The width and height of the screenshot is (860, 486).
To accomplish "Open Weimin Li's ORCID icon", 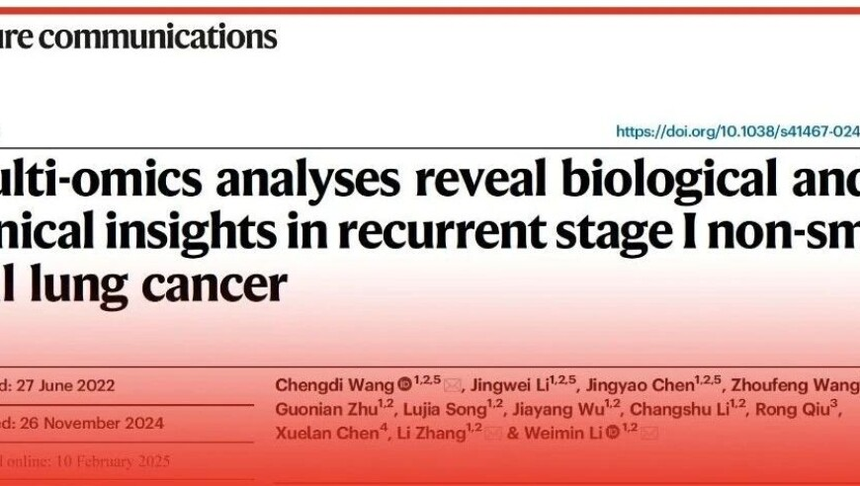I will pyautogui.click(x=613, y=433).
